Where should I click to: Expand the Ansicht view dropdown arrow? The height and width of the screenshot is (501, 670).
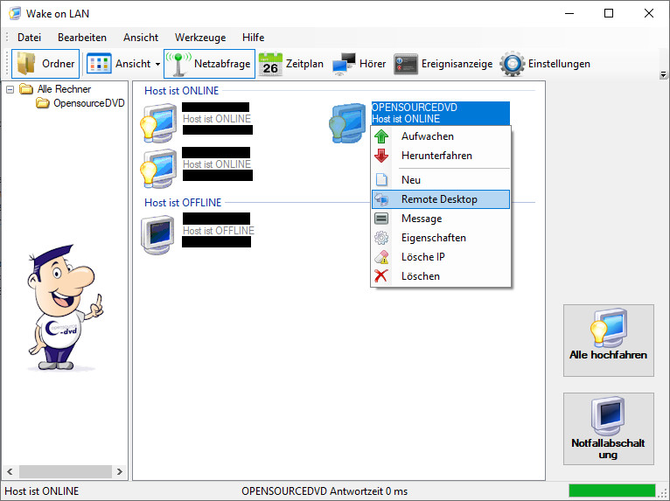coord(157,64)
